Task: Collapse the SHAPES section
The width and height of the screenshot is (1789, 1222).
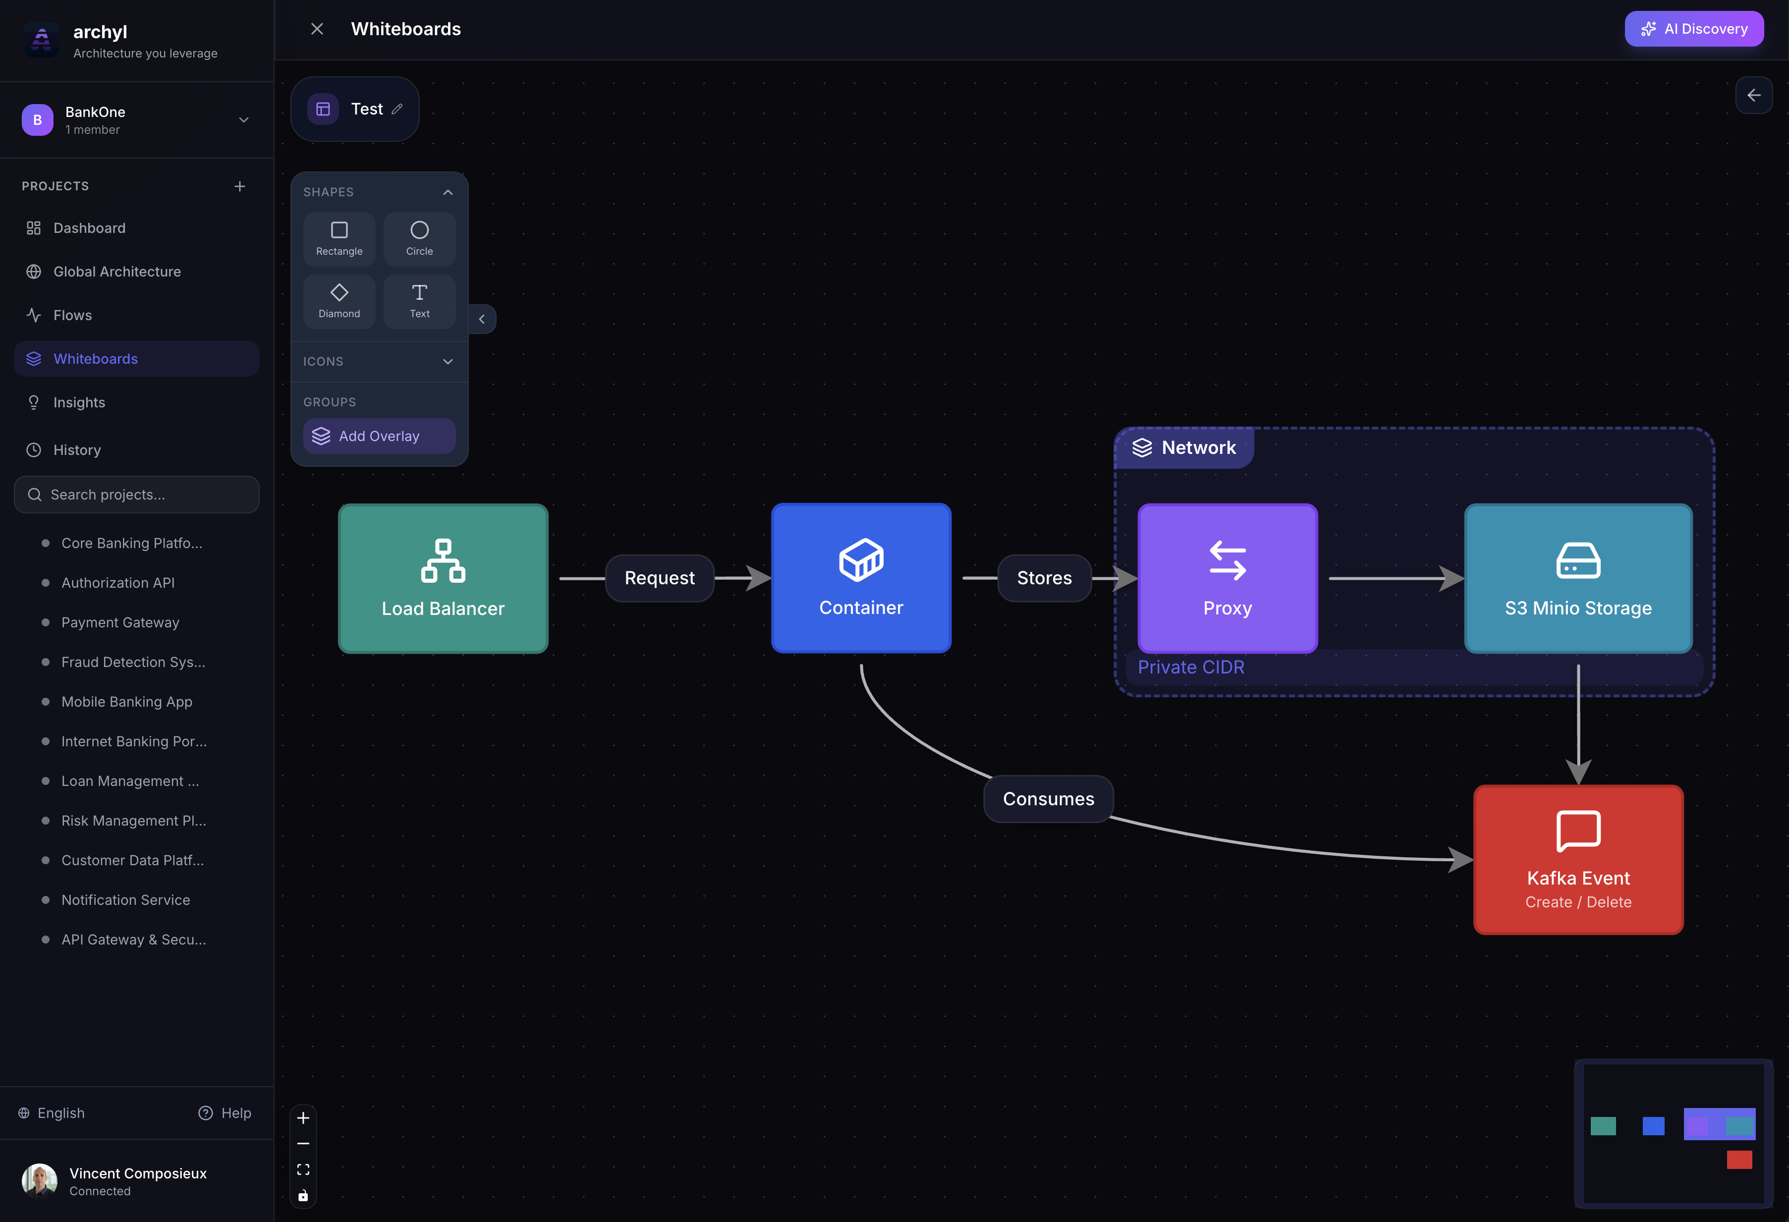Action: (447, 192)
